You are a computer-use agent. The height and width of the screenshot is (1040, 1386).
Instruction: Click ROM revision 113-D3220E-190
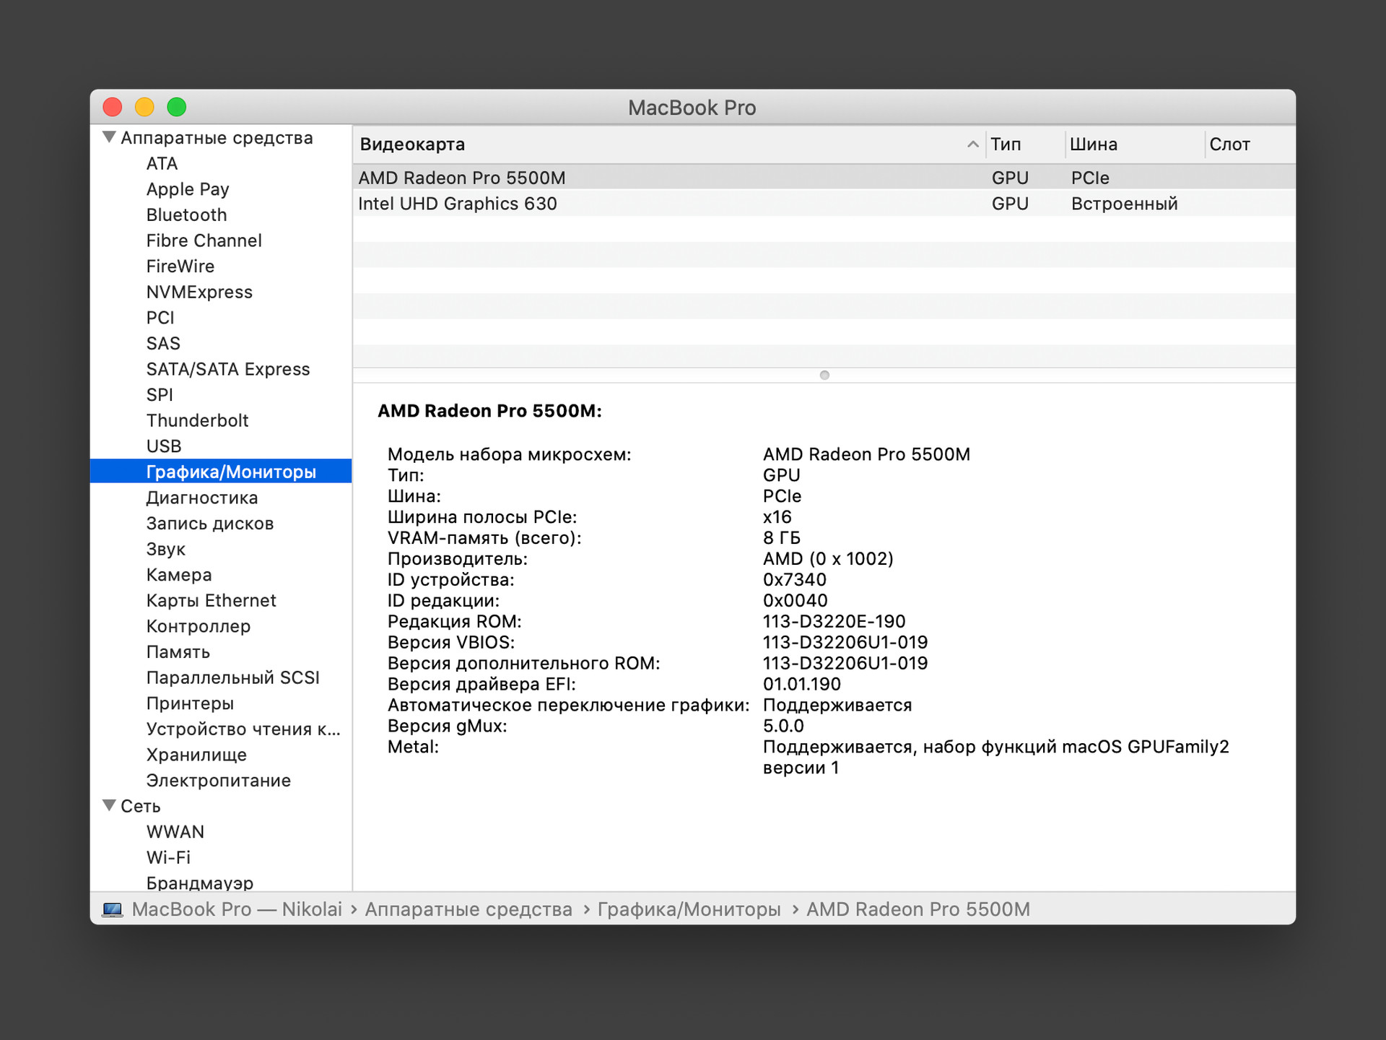point(834,622)
